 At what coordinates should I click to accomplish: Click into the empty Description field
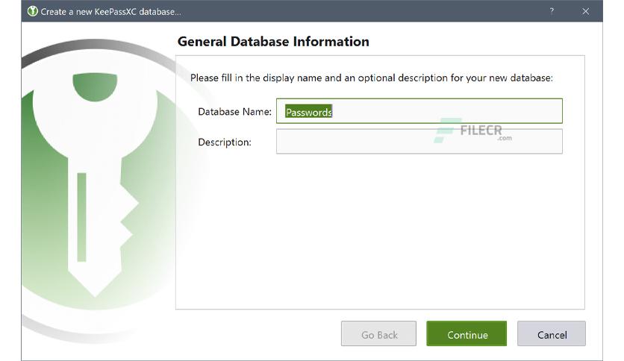pyautogui.click(x=419, y=141)
